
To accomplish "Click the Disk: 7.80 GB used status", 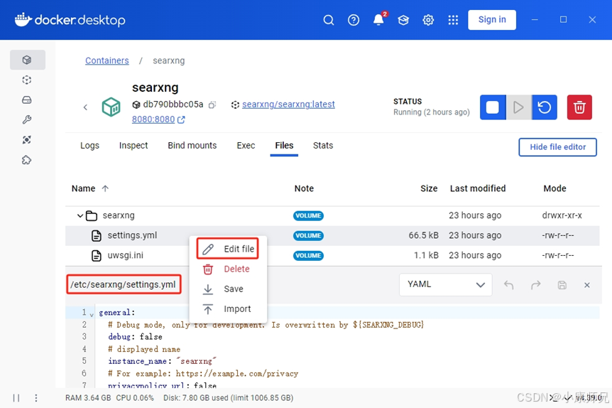I will click(x=229, y=398).
